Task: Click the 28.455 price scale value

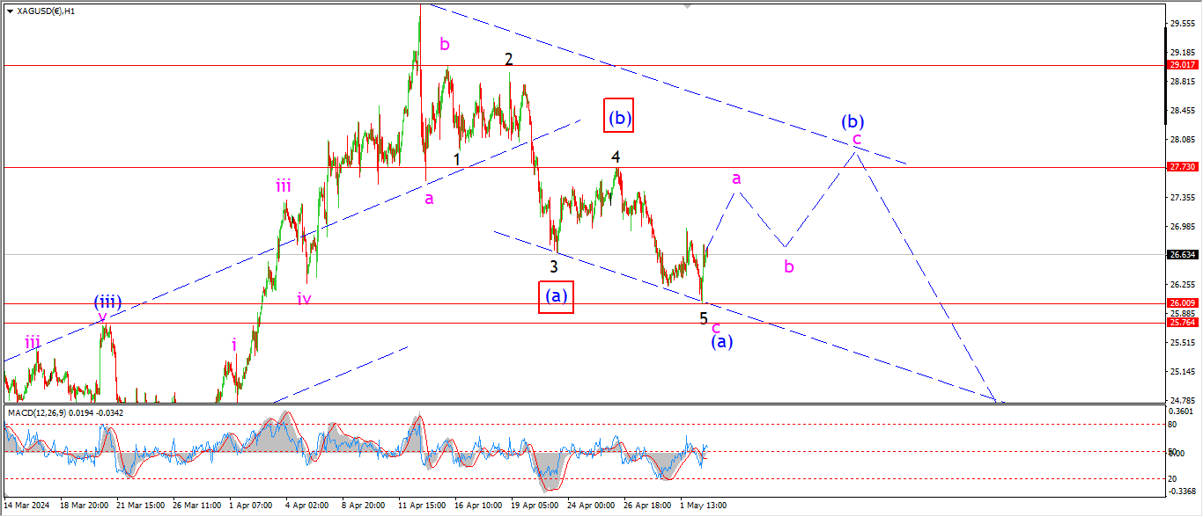Action: pos(1181,111)
